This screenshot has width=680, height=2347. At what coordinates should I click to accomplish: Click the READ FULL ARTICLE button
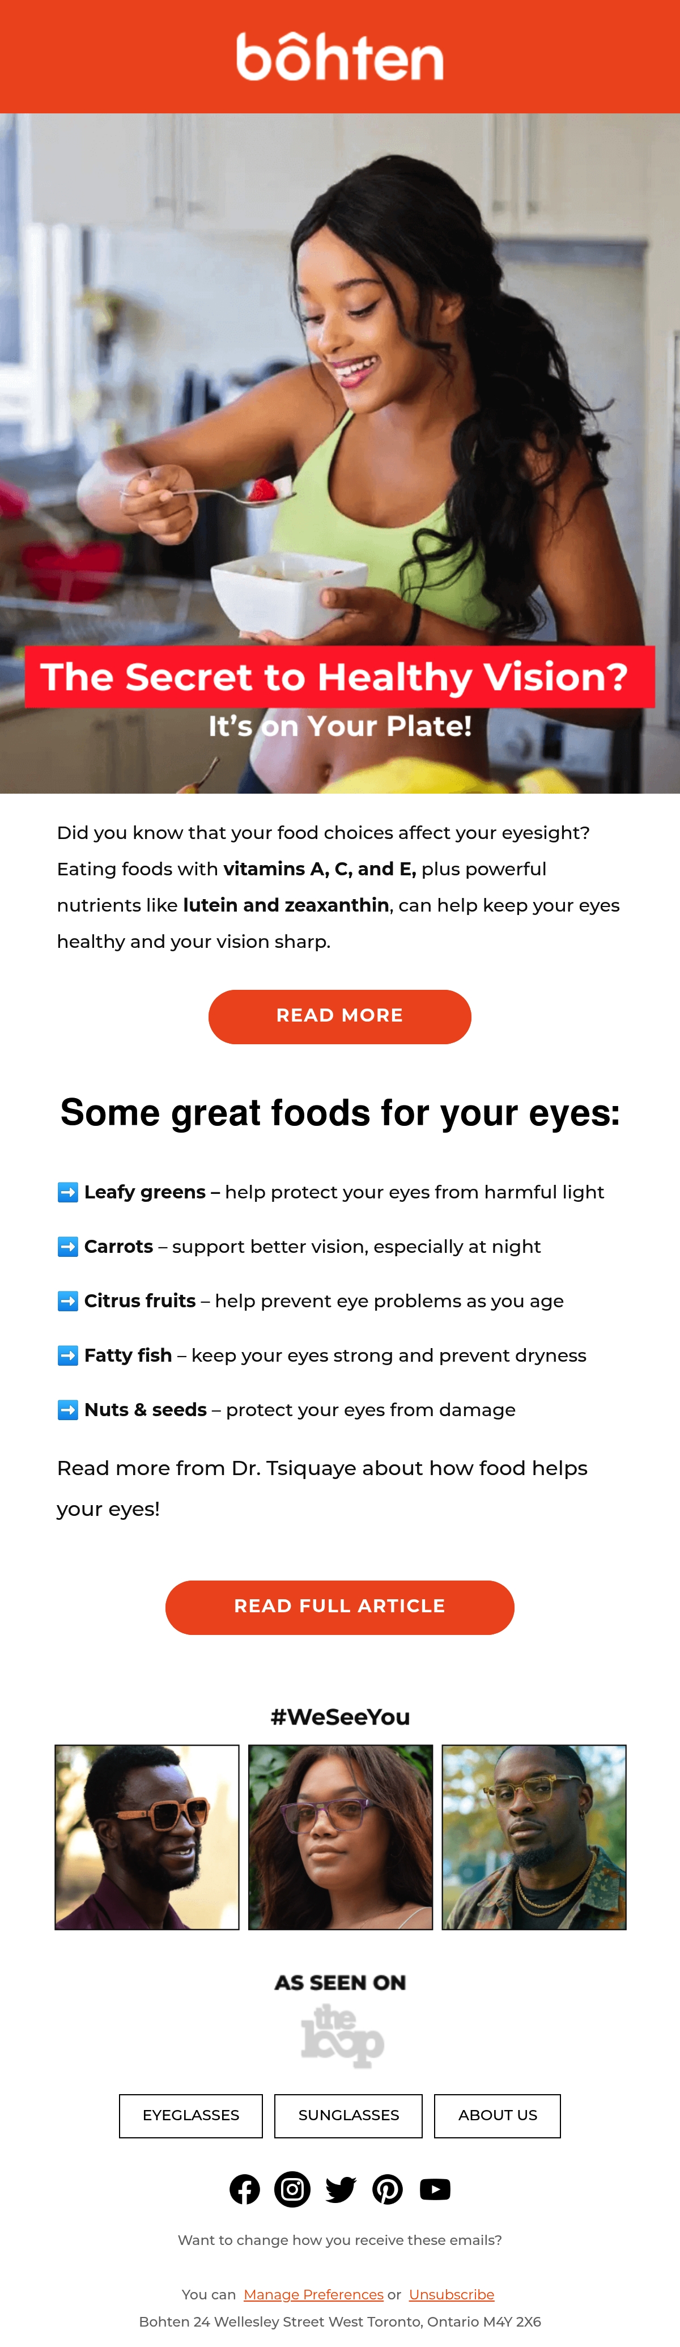point(339,1606)
